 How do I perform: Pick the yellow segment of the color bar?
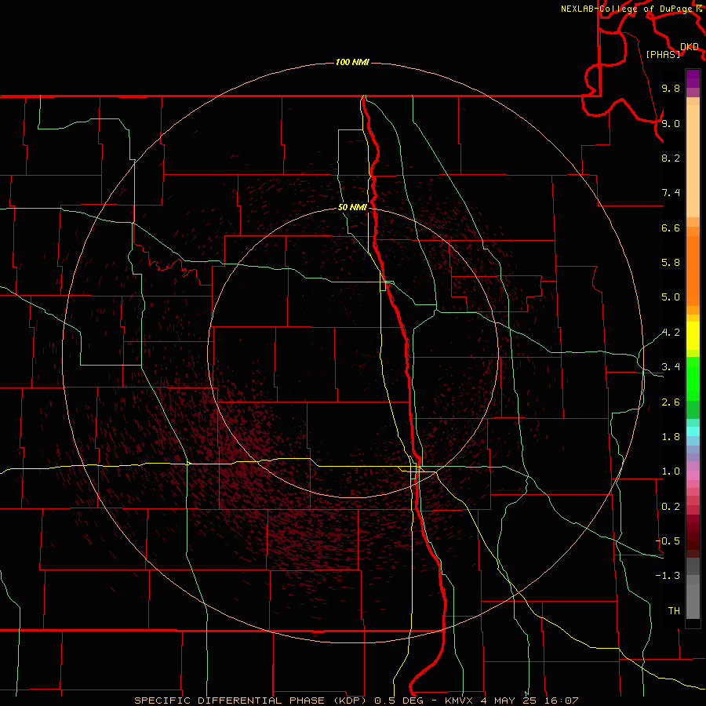point(693,336)
